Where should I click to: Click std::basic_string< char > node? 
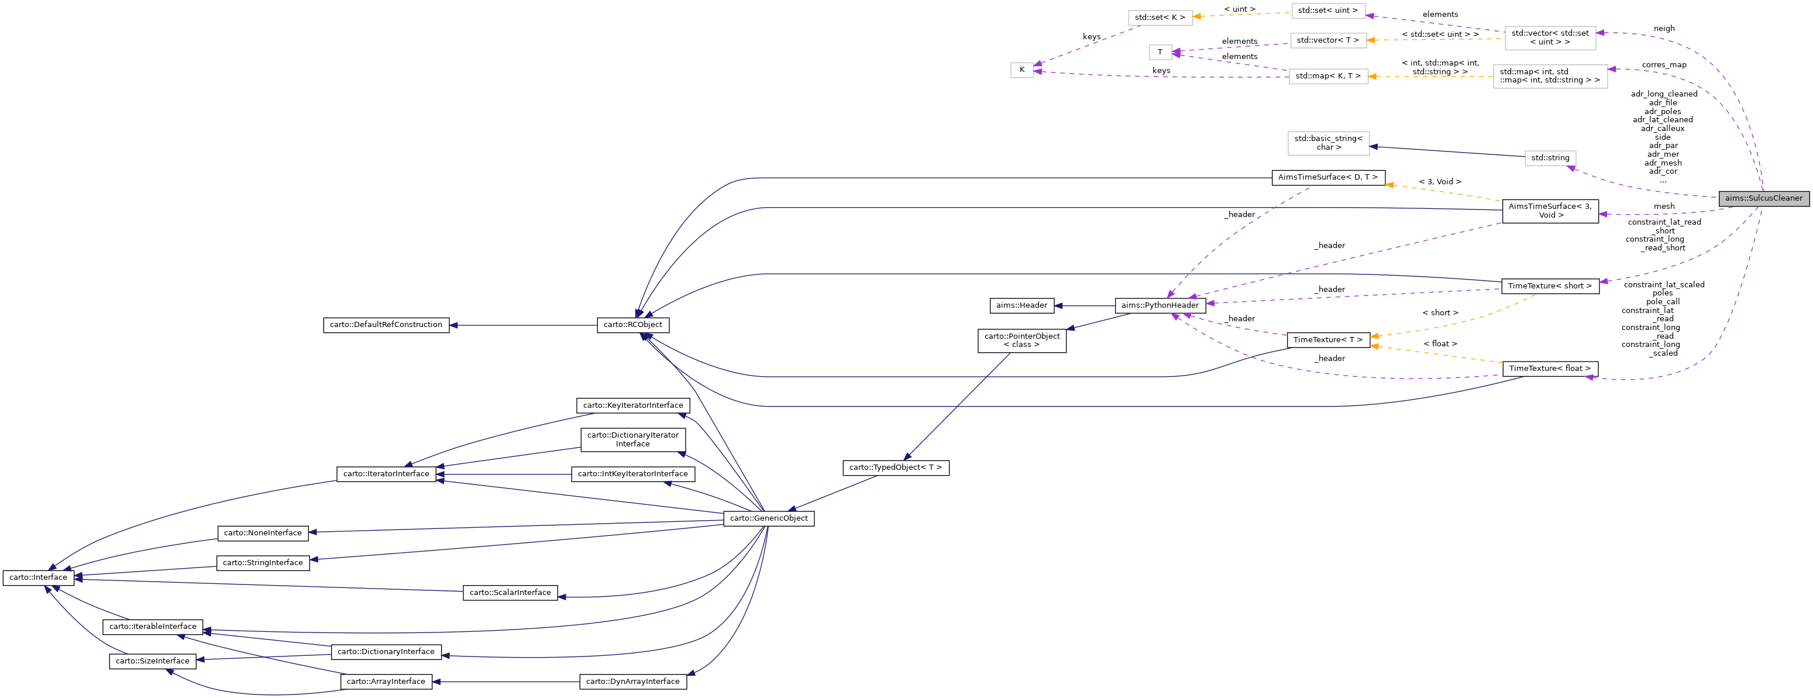point(1328,143)
